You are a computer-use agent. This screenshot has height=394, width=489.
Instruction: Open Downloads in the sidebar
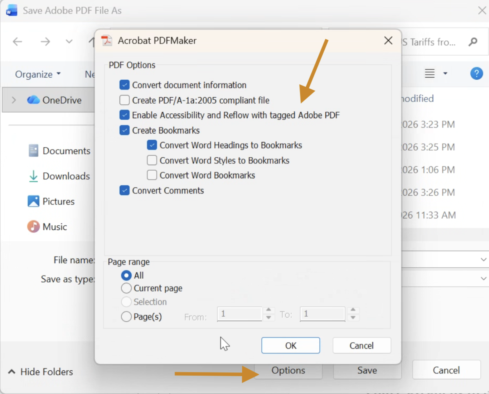click(66, 176)
